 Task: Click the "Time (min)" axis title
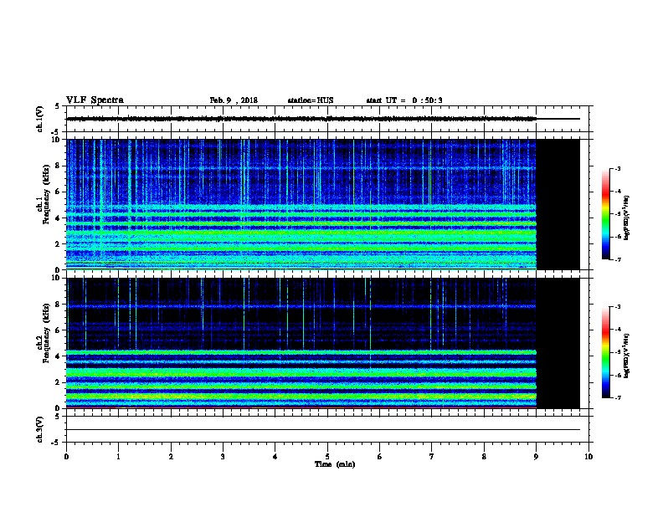pyautogui.click(x=335, y=464)
